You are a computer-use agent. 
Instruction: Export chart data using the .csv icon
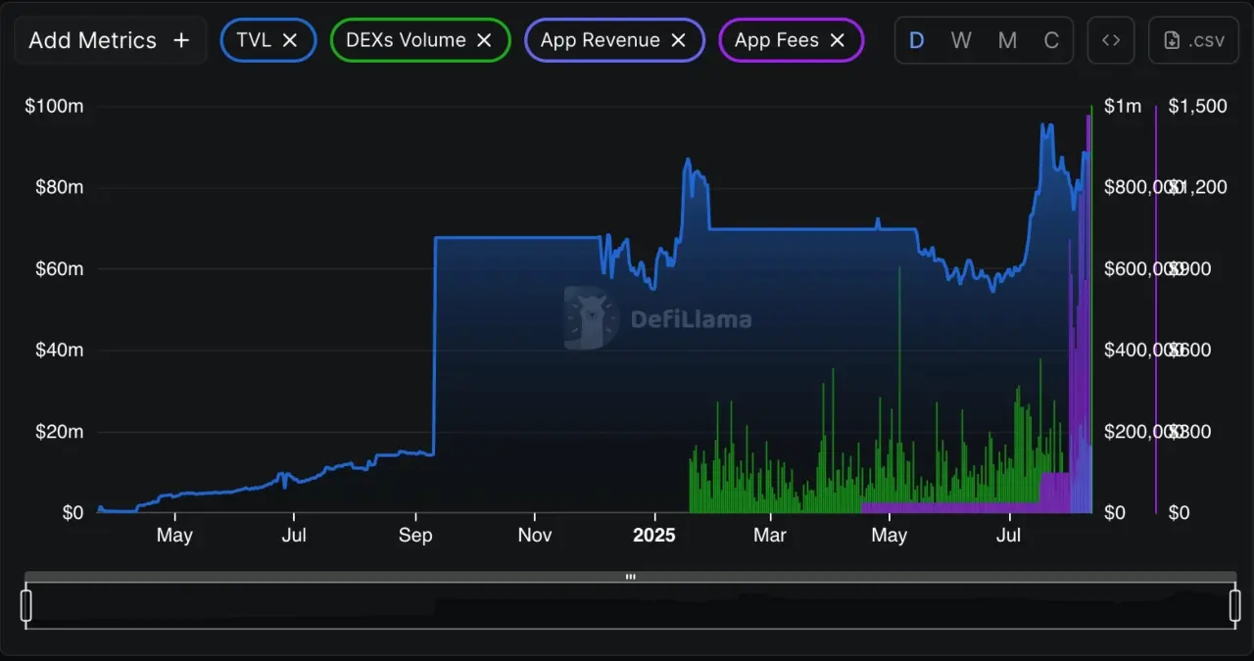point(1193,40)
